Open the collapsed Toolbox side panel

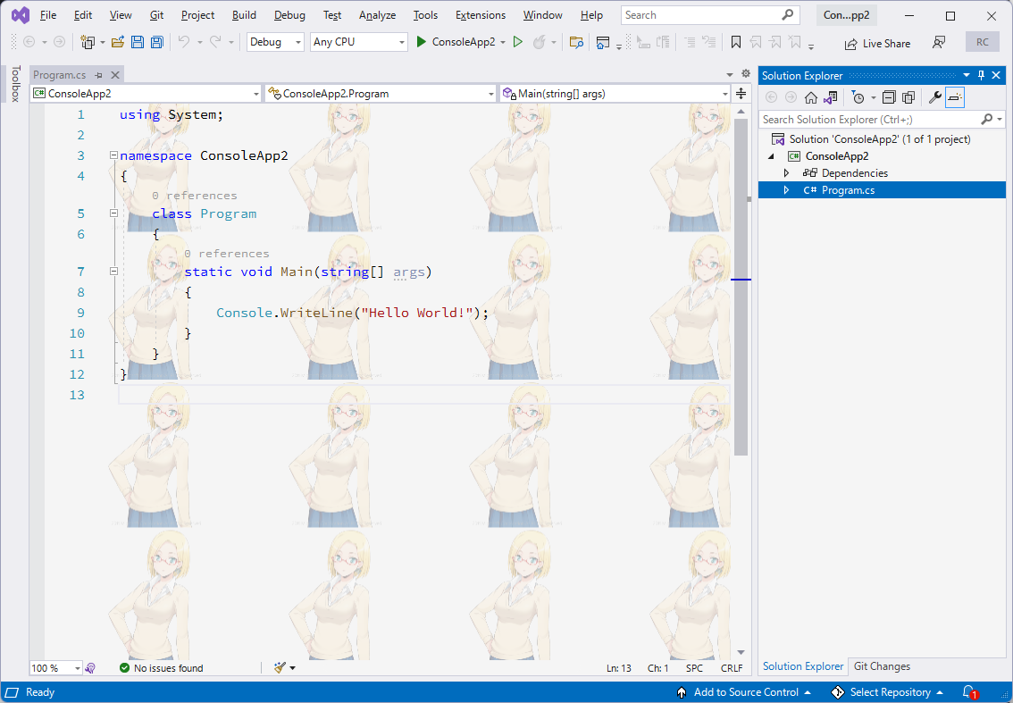[15, 84]
